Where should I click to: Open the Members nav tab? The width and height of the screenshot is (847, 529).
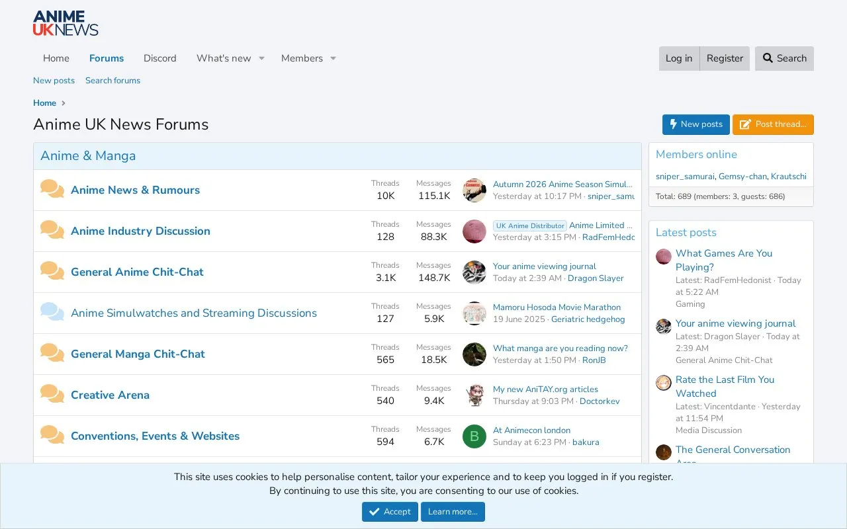click(x=302, y=58)
